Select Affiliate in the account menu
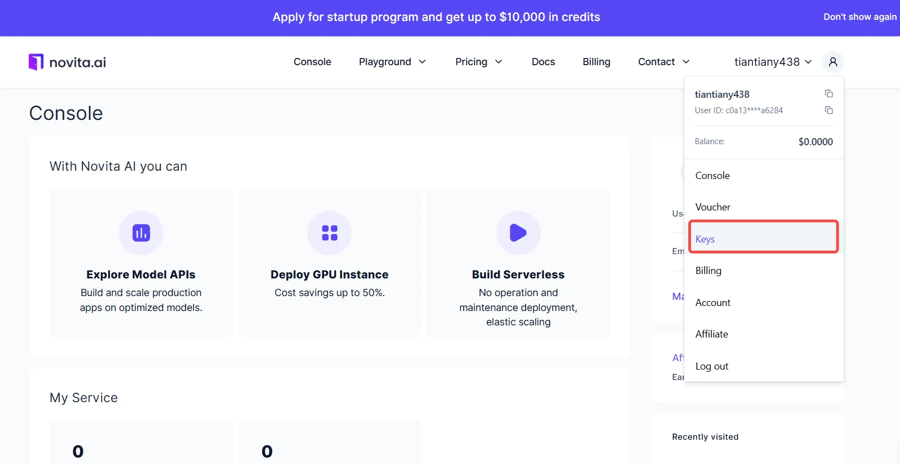This screenshot has width=900, height=464. pos(763,334)
